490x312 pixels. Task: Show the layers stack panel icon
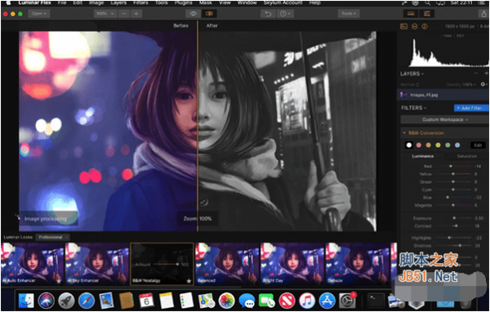pyautogui.click(x=414, y=27)
